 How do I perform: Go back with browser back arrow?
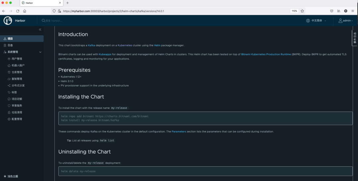4,11
